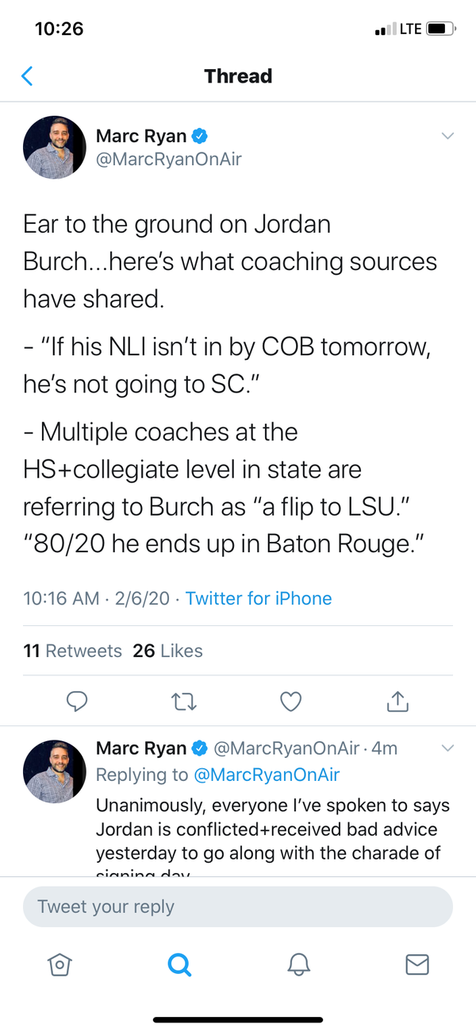The width and height of the screenshot is (476, 1032).
Task: Open the Messages envelope tab
Action: (x=416, y=964)
